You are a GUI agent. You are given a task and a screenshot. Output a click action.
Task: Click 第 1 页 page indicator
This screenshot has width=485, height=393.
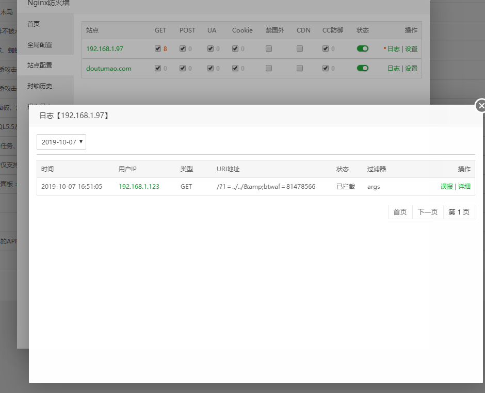(459, 212)
